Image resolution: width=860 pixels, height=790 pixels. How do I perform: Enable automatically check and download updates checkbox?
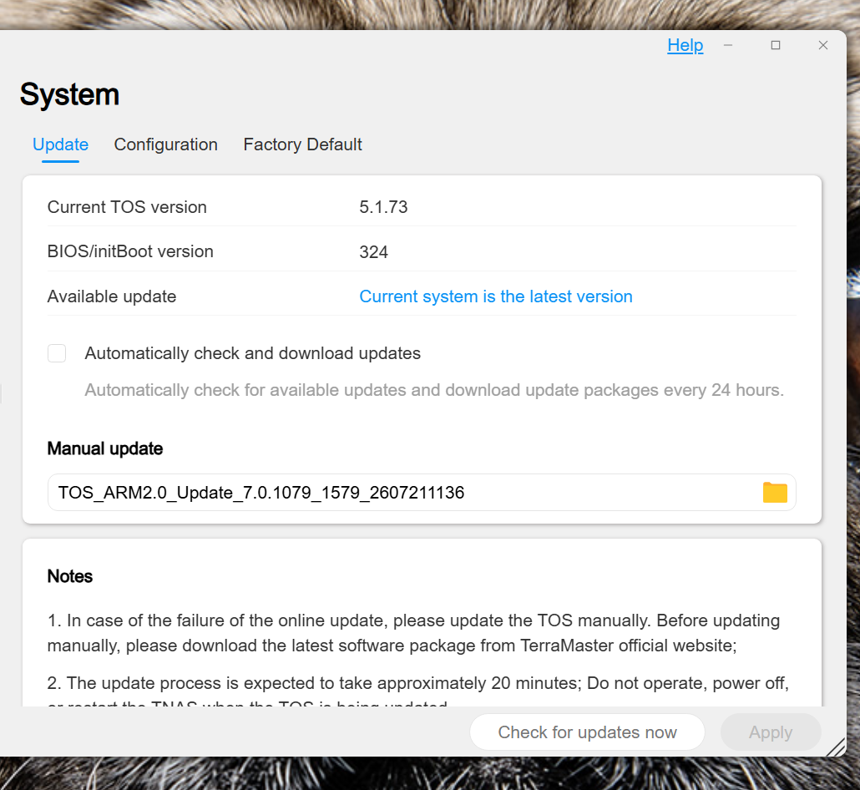coord(57,353)
